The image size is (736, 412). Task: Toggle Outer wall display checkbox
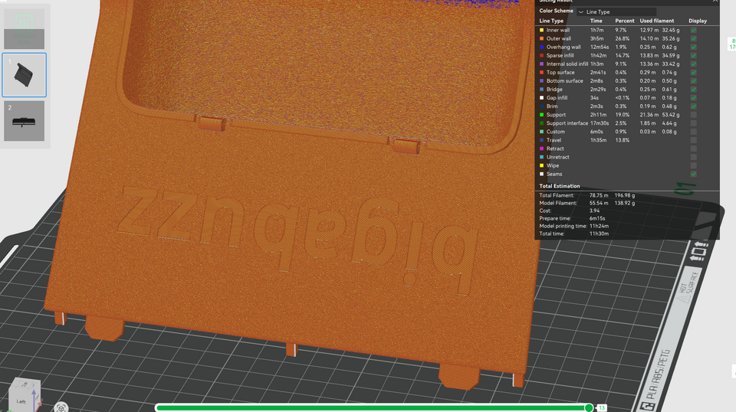pyautogui.click(x=693, y=39)
